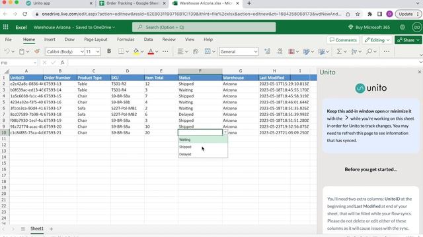Open more font options ellipsis
Screen dimensions: 423x237
coord(165,51)
